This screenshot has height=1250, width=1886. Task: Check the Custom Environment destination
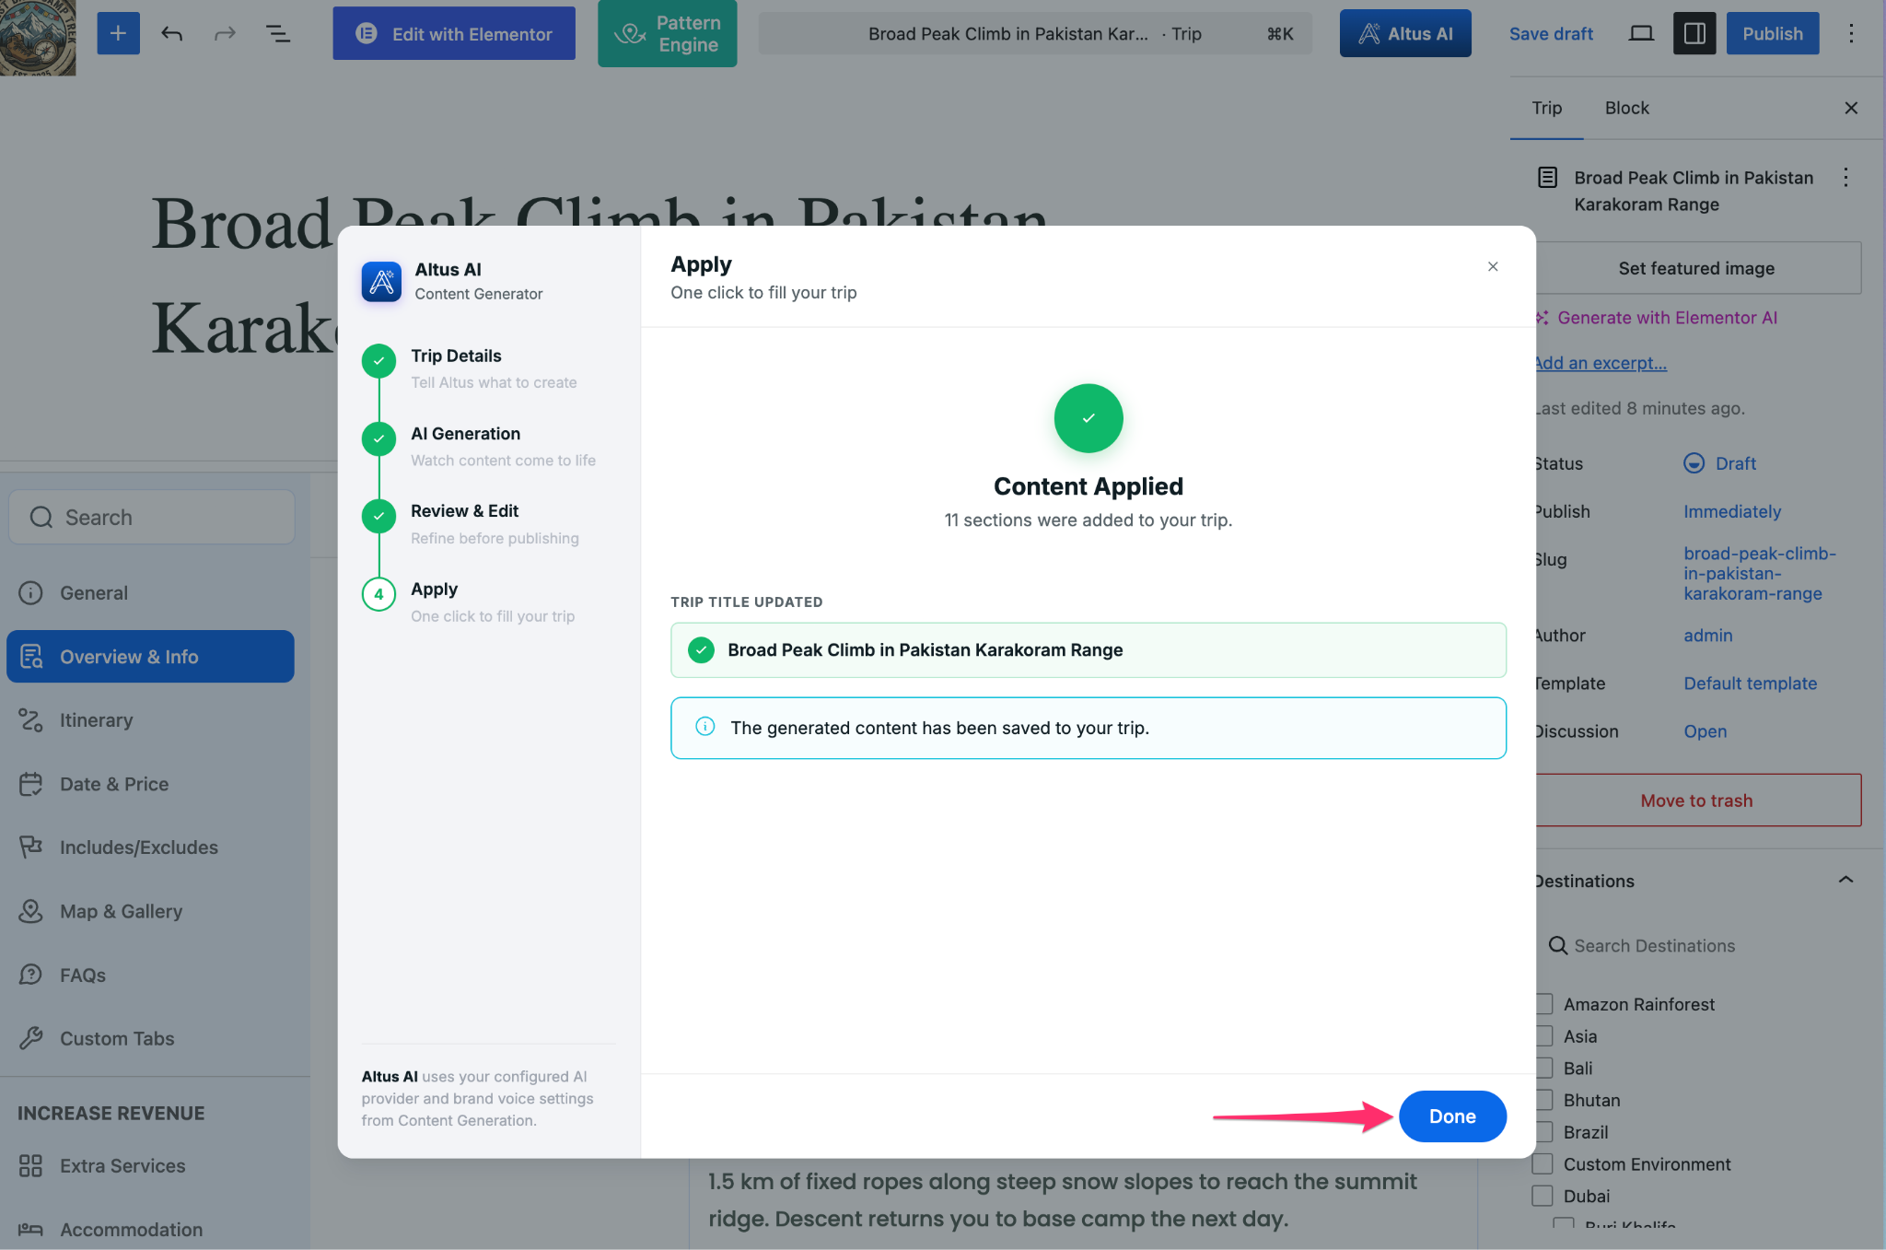tap(1543, 1164)
